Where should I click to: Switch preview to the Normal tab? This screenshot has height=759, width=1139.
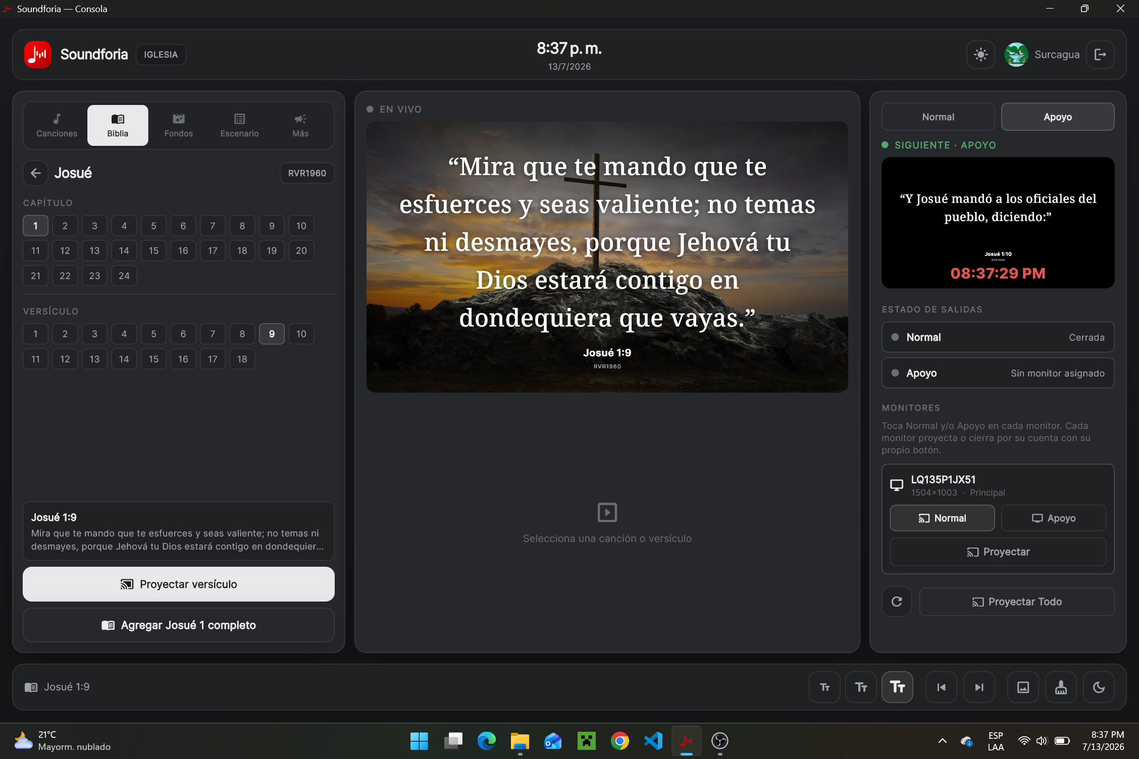[938, 117]
